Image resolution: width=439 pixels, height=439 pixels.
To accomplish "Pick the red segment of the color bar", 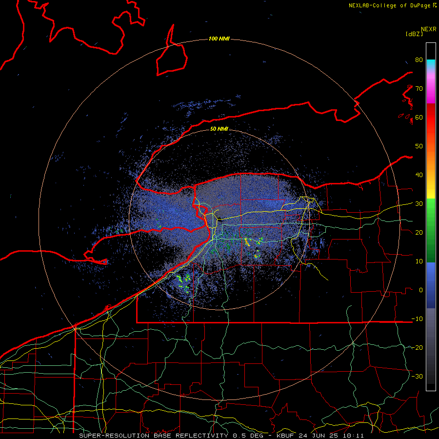I will [x=431, y=118].
